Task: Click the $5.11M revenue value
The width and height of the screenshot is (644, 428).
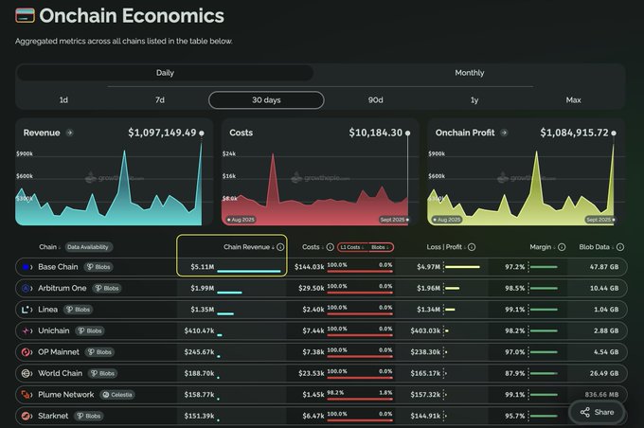Action: pos(203,267)
